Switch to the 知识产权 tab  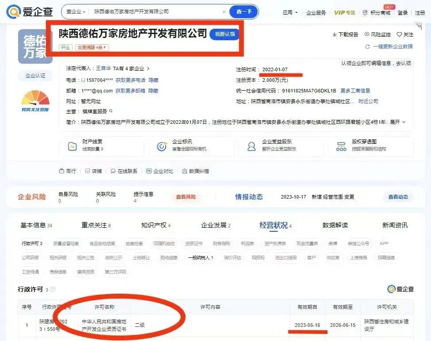156,225
